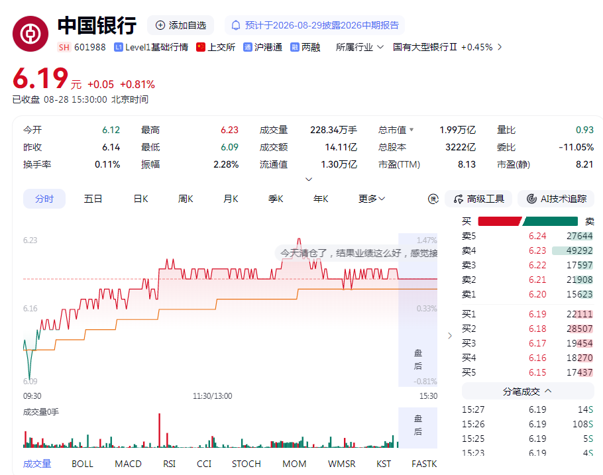Select RSI indicator
Screen dimensions: 603x475
[x=169, y=464]
